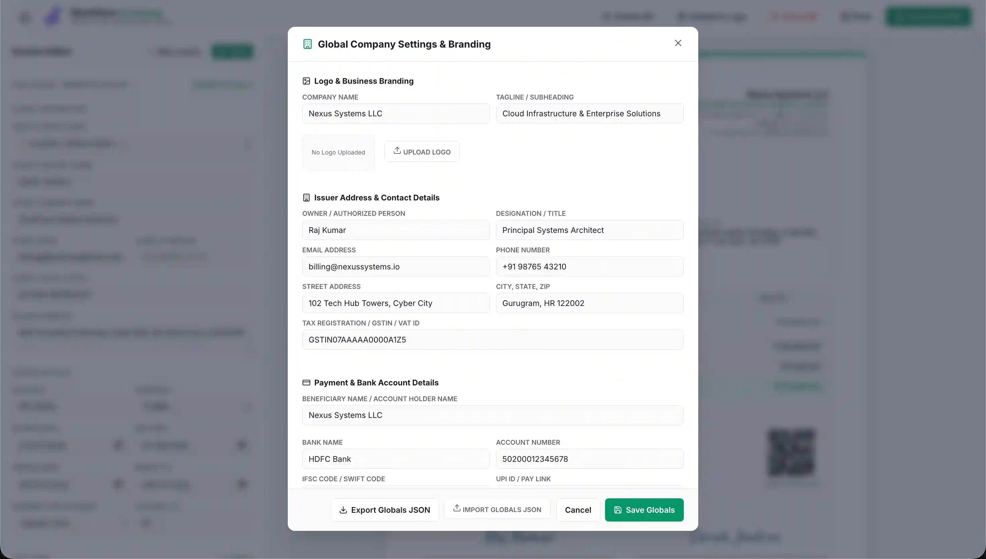Edit the Phone Number field
Image resolution: width=986 pixels, height=559 pixels.
click(x=590, y=266)
